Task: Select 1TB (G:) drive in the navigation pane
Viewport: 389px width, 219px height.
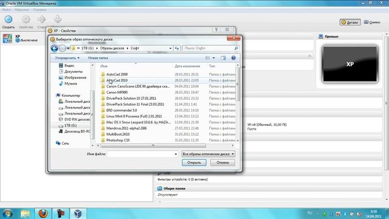Action: [67, 125]
